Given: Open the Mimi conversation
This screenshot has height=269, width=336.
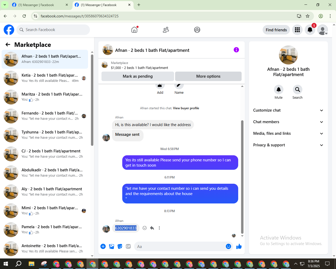Looking at the screenshot, I should coord(45,211).
